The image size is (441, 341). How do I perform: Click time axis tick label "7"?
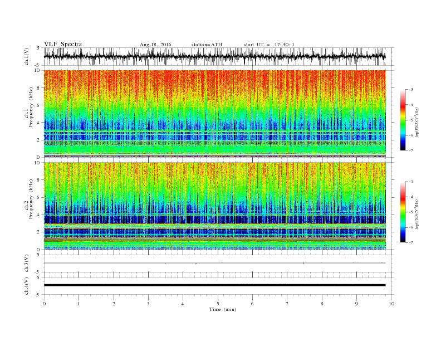click(287, 304)
